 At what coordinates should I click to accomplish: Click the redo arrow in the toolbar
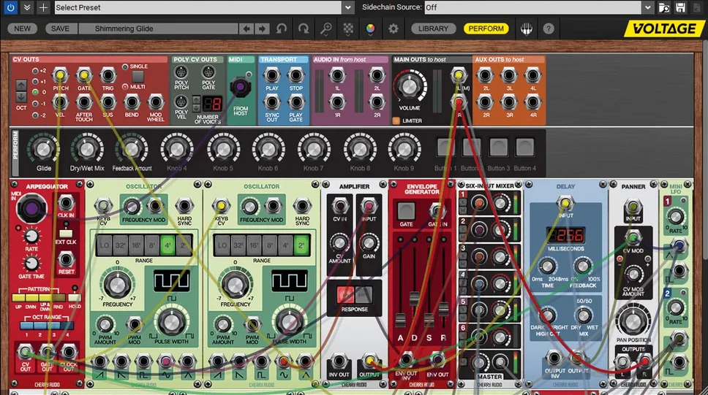pyautogui.click(x=304, y=28)
